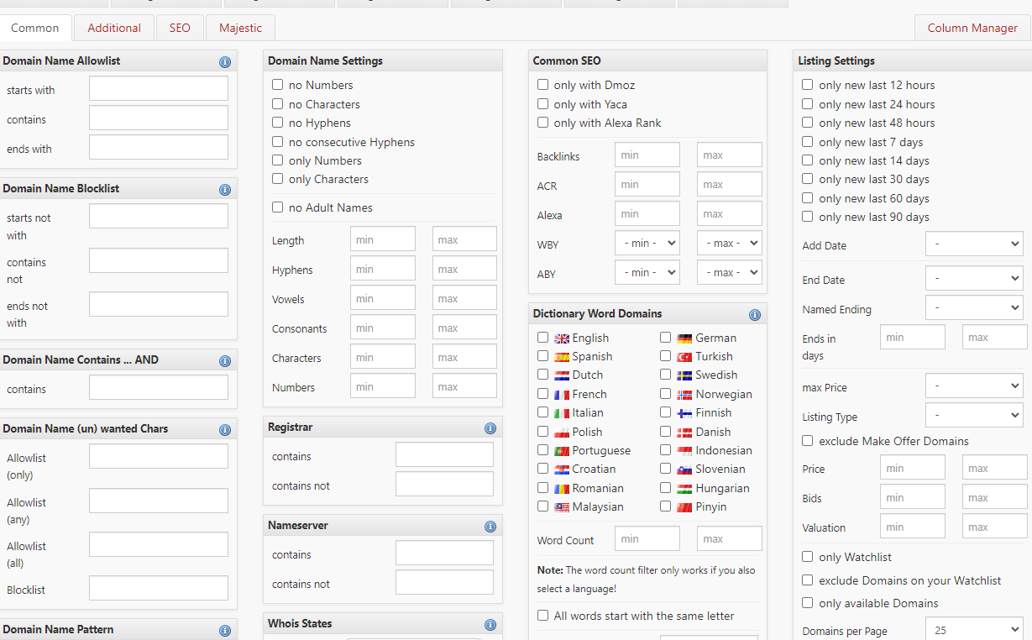Open the Listing Type dropdown

tap(974, 416)
